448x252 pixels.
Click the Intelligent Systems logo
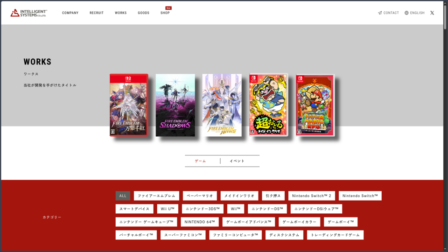tap(28, 13)
